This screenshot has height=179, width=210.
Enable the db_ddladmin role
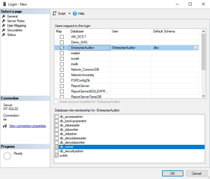coord(57,134)
